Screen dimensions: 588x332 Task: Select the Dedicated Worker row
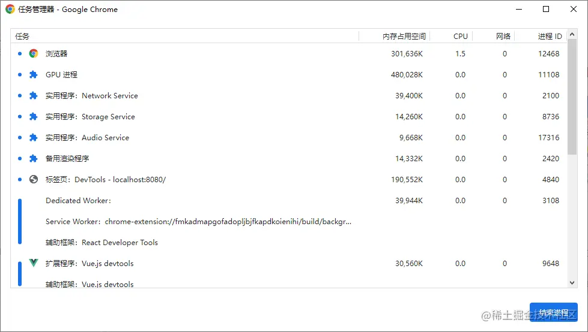point(289,200)
